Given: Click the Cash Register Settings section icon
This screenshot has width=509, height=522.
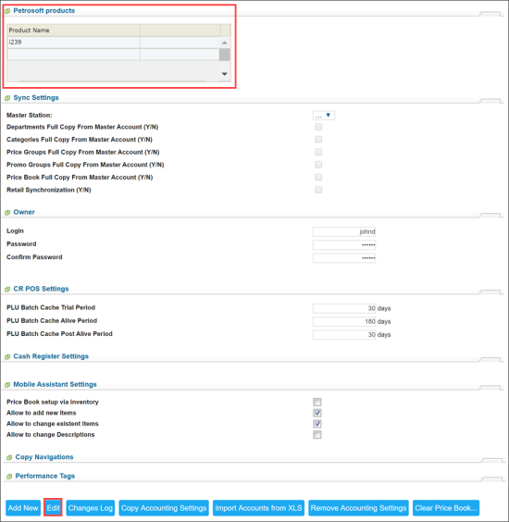Looking at the screenshot, I should coord(7,357).
